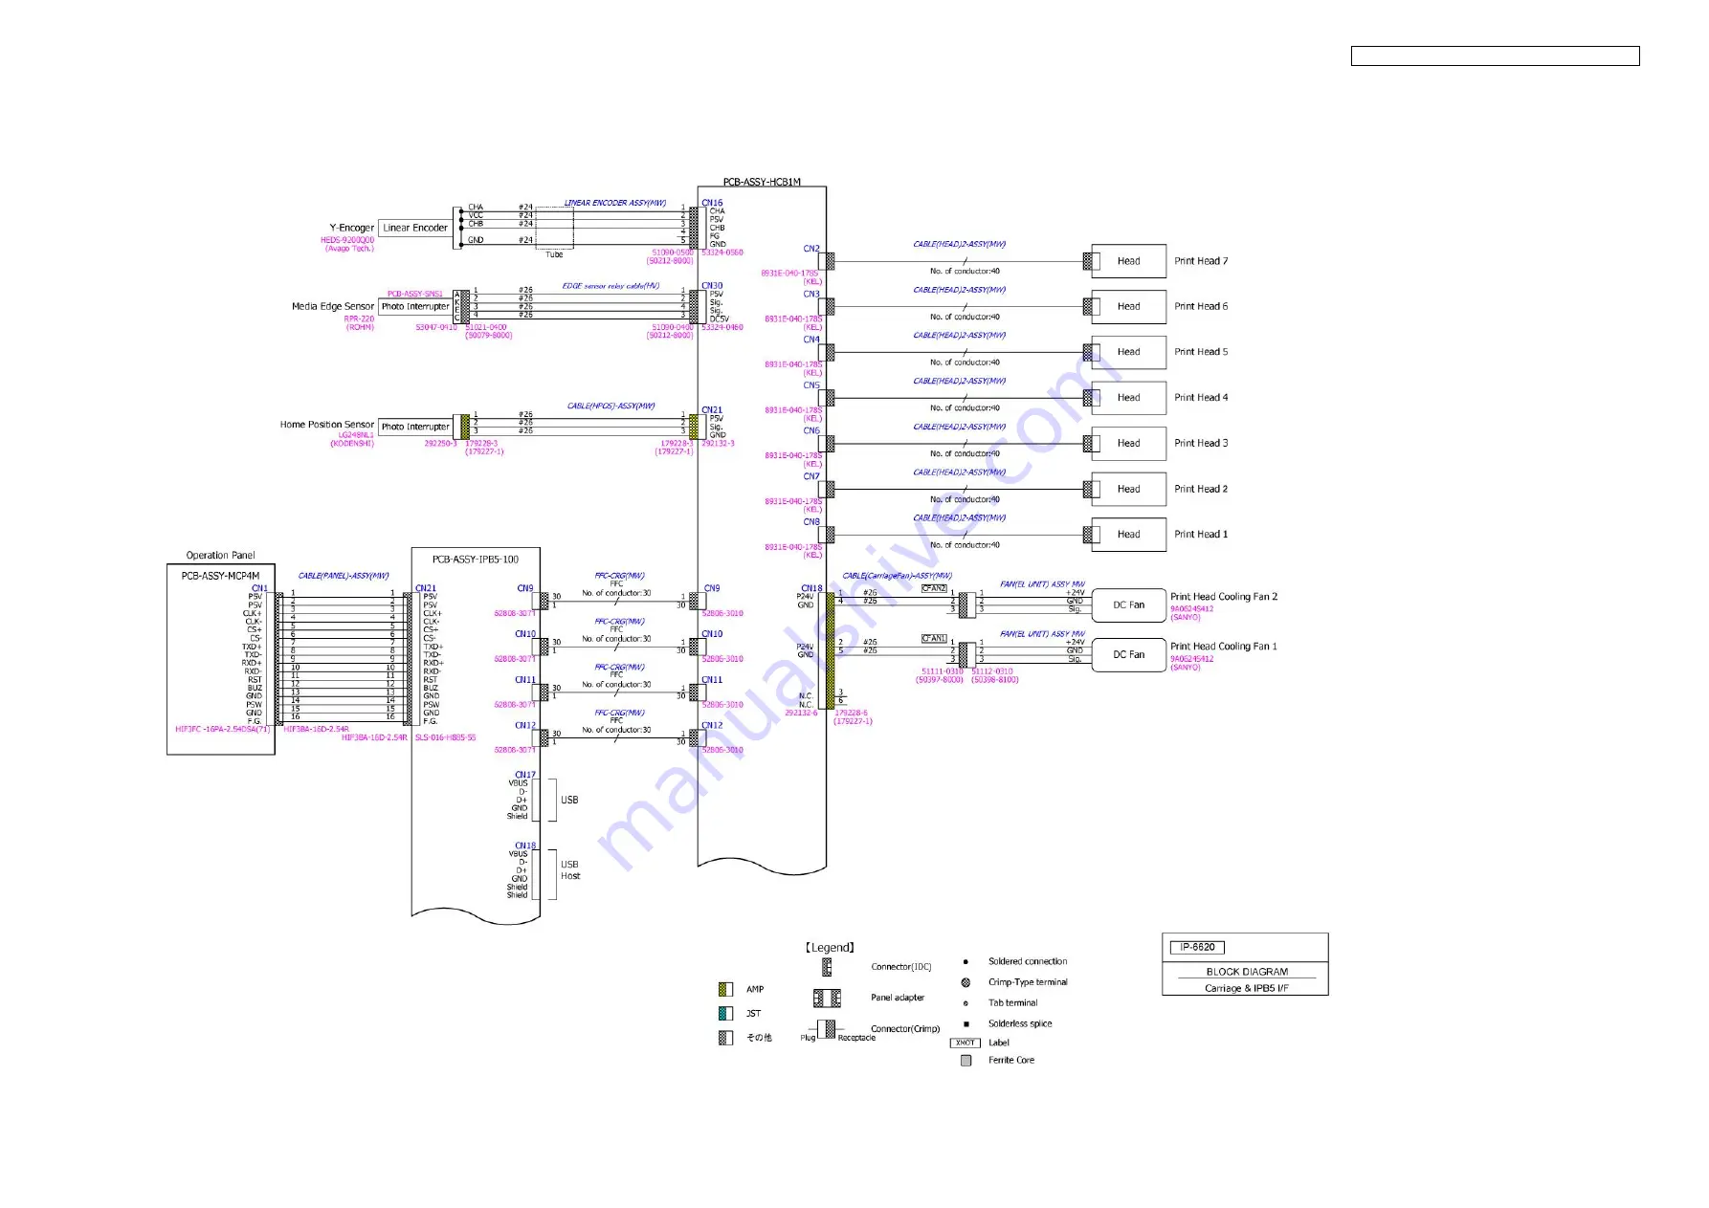Select the Connector(Crimp) plug-receptacle legend symbol
Screen dimensions: 1709x1208
[x=827, y=1029]
